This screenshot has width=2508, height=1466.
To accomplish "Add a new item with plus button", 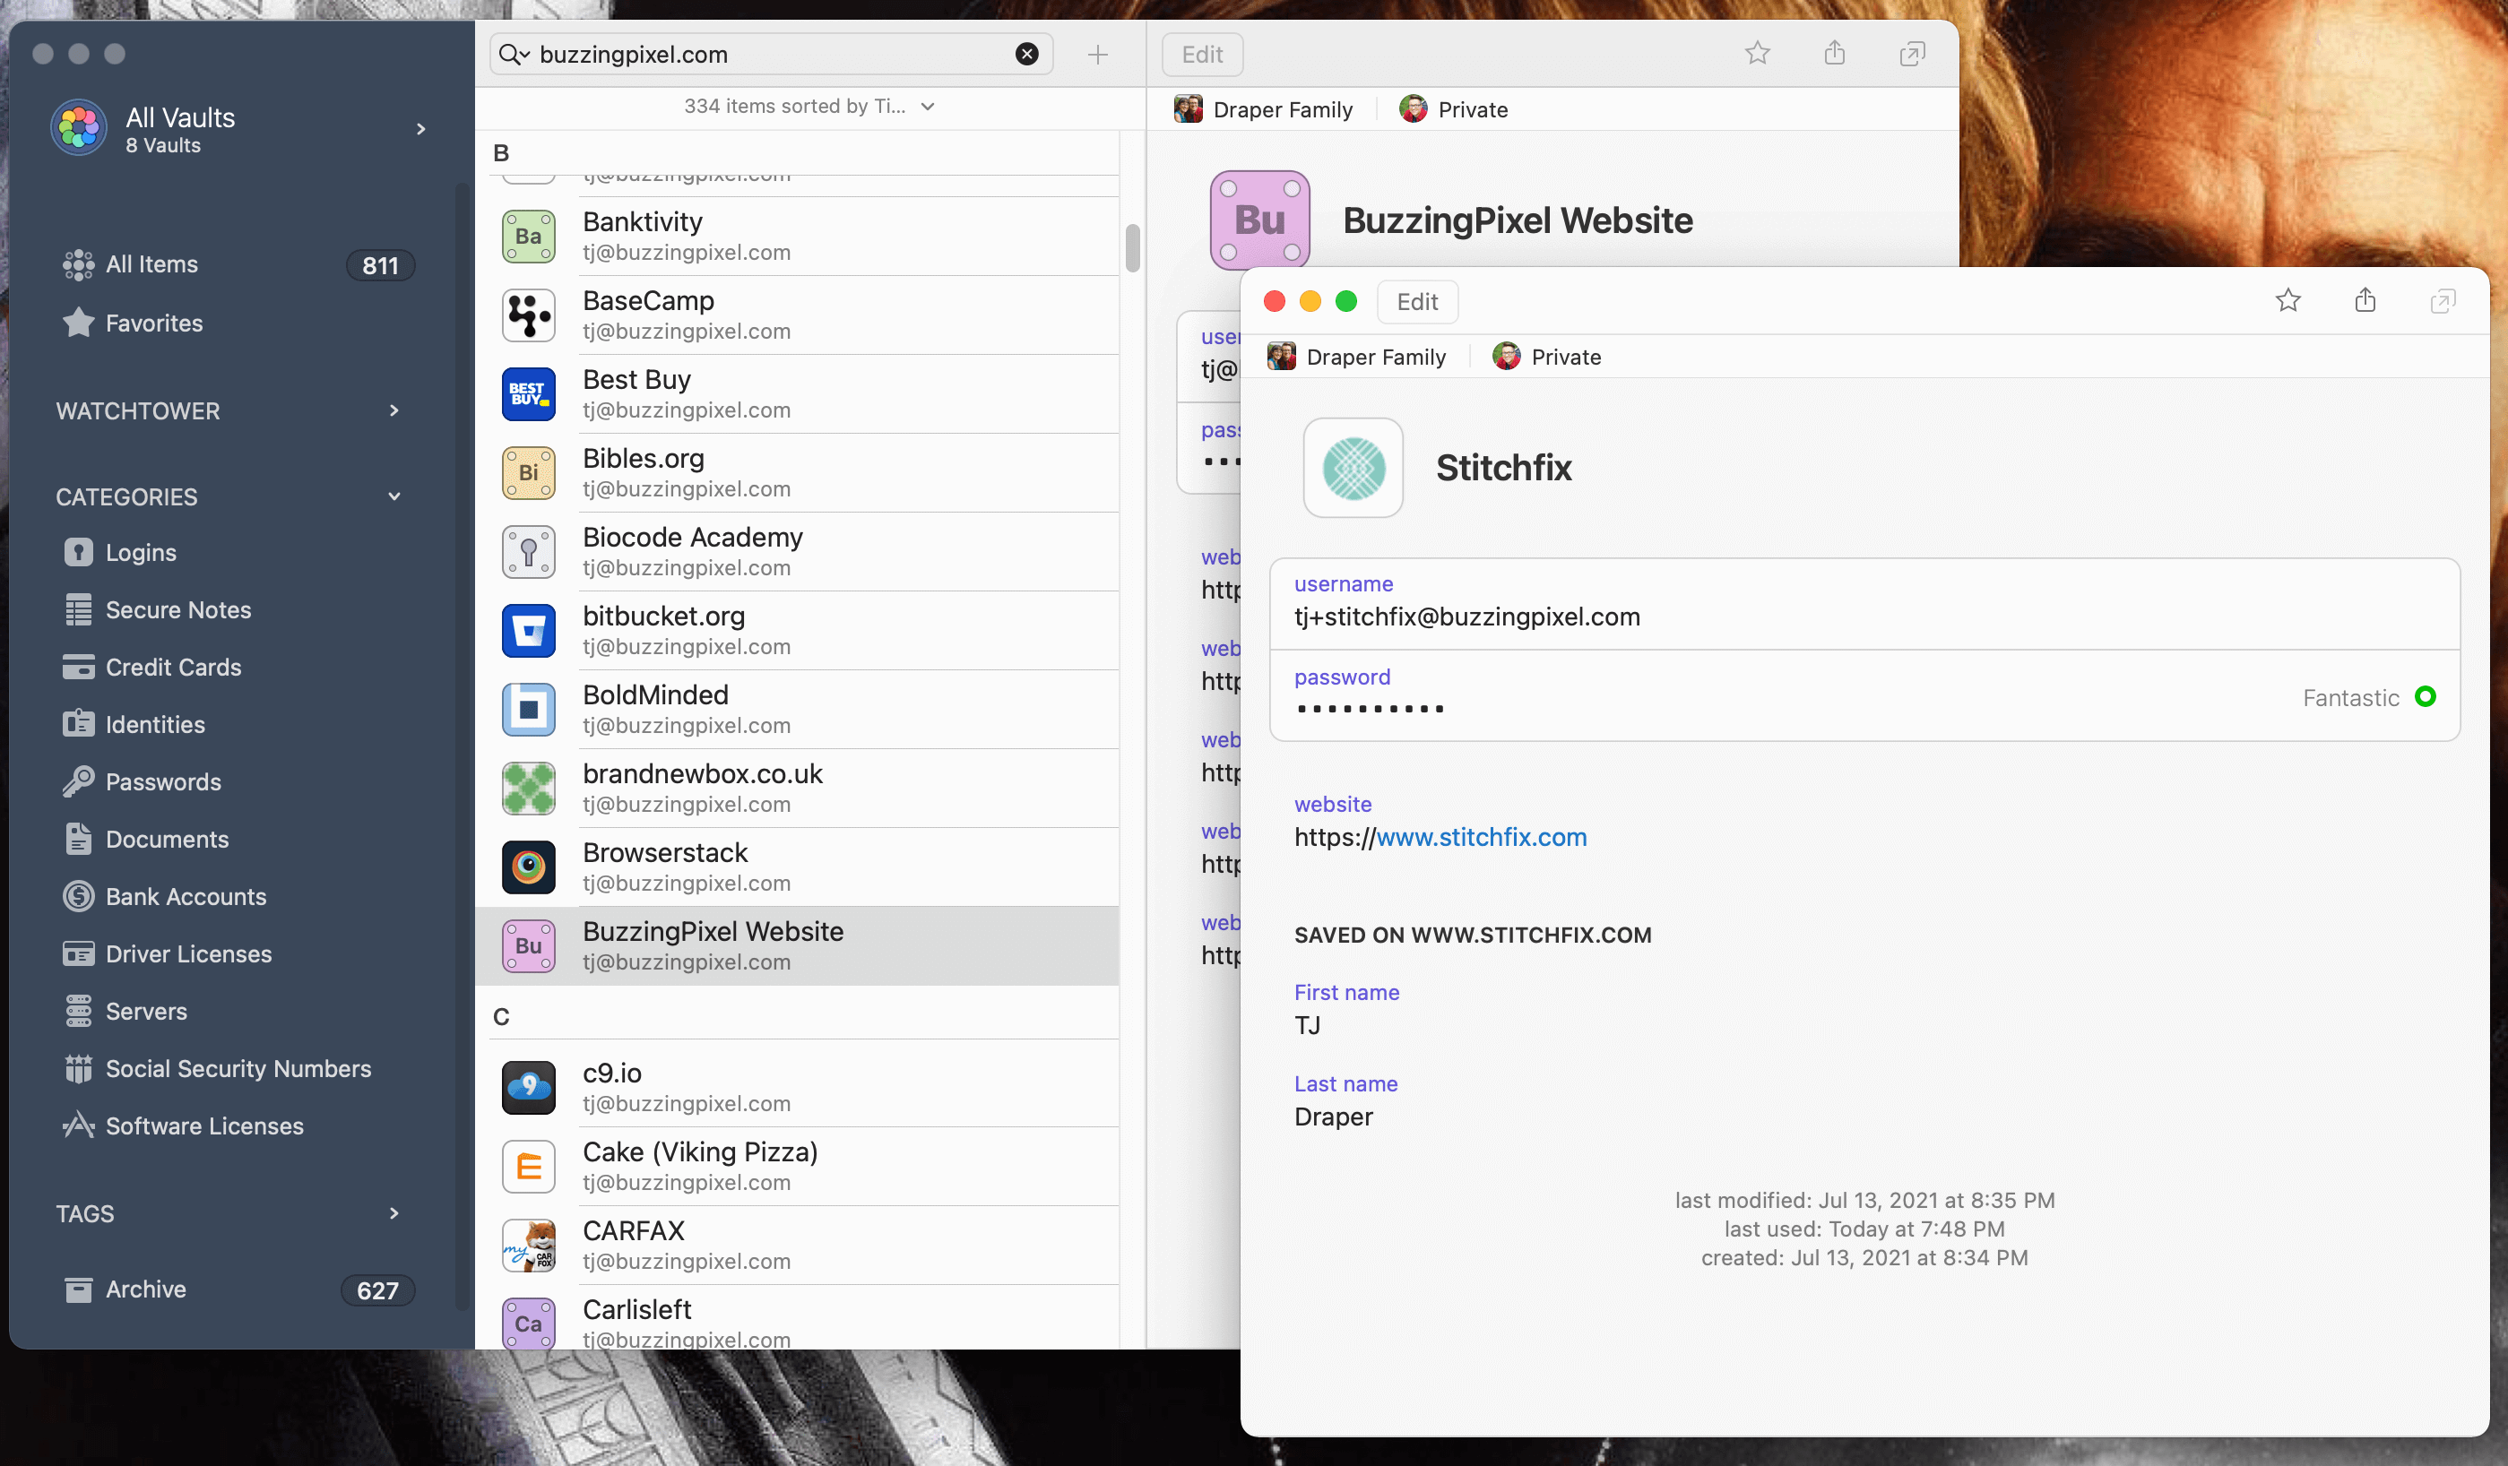I will [x=1097, y=55].
